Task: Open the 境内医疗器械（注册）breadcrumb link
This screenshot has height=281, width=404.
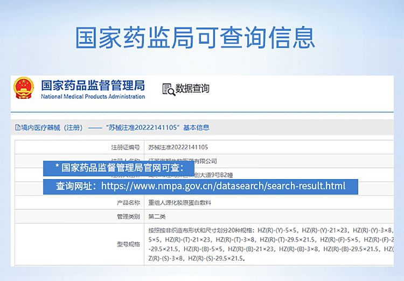Action: (x=52, y=127)
